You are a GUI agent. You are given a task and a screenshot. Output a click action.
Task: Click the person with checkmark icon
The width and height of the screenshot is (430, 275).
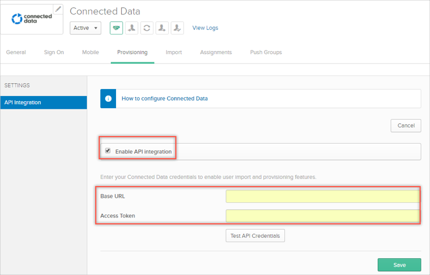point(177,28)
